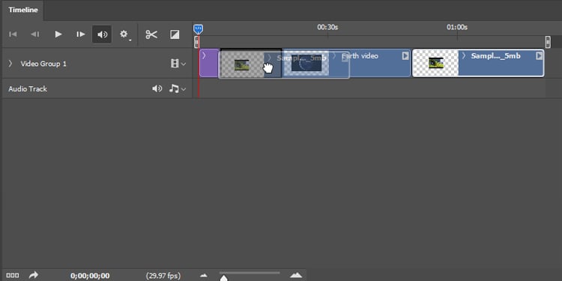
Task: Select the Audio Track label
Action: [28, 89]
